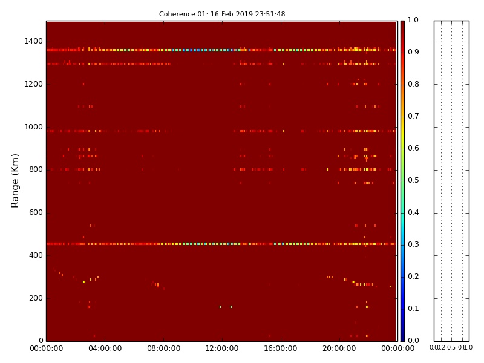Click the 1000 range tick label
Viewport: 484px width, 363px height.
point(34,127)
